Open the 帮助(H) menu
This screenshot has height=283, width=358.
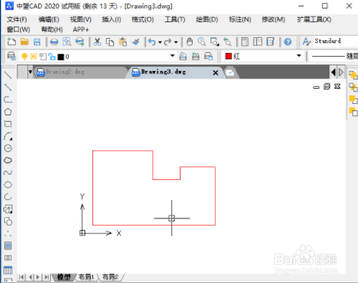tap(52, 29)
